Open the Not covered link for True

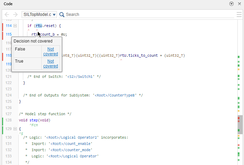coord(50,63)
